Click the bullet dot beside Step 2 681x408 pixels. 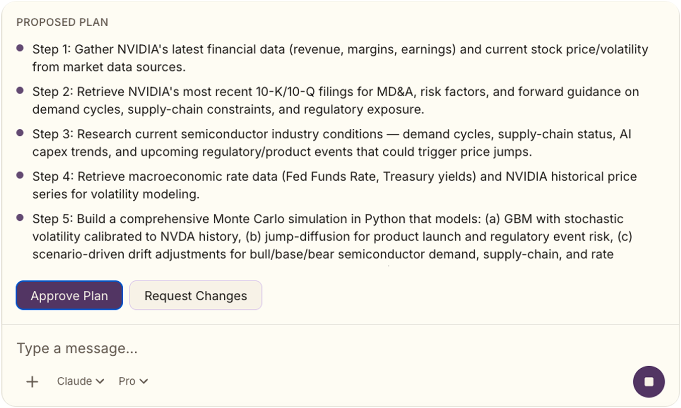coord(20,91)
